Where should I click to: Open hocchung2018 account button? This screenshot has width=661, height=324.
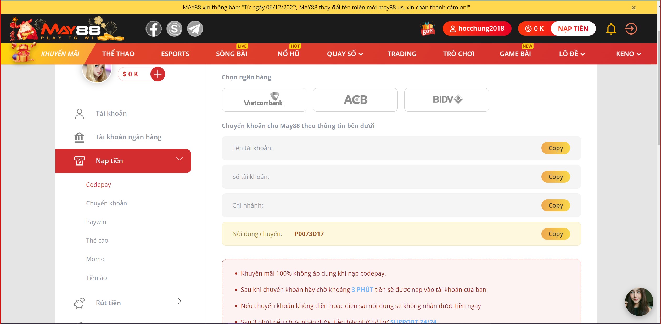tap(477, 29)
